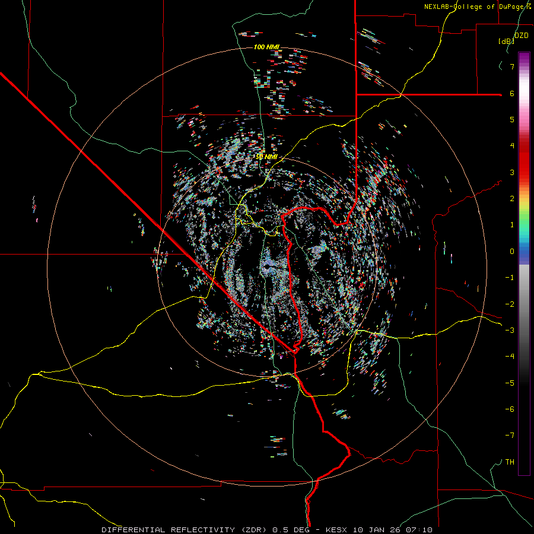The width and height of the screenshot is (534, 534).
Task: Click the scale value "3"
Action: click(512, 172)
